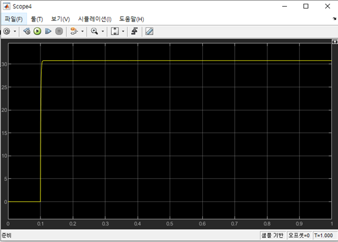Image resolution: width=338 pixels, height=242 pixels.
Task: Click the step back button
Action: click(x=26, y=31)
